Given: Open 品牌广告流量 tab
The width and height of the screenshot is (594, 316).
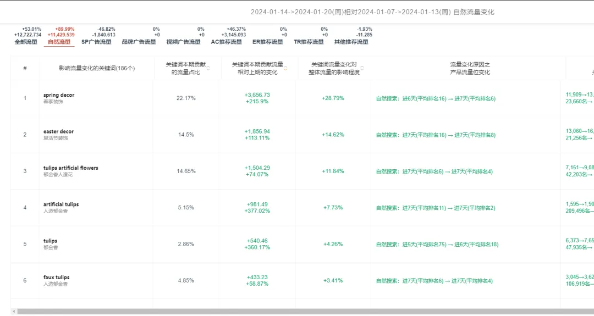Looking at the screenshot, I should coord(139,42).
